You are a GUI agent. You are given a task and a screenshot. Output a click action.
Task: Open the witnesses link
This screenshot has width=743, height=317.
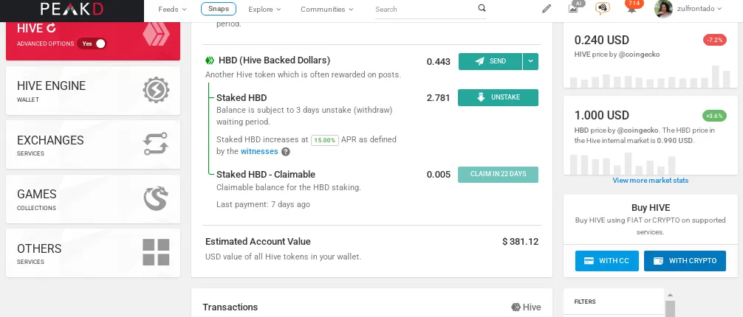tap(259, 151)
